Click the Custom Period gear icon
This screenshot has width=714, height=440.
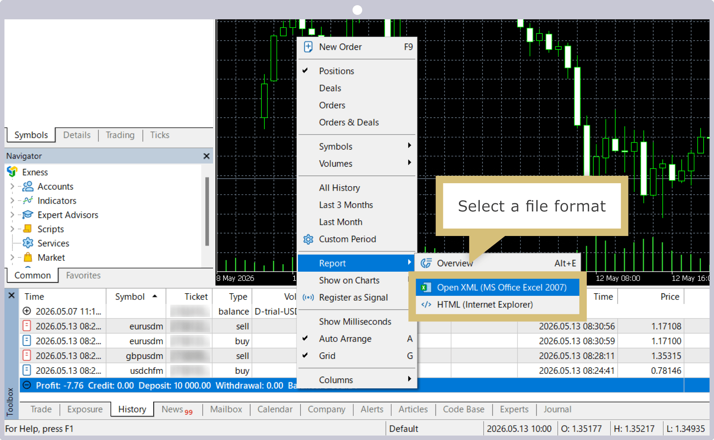(x=308, y=239)
